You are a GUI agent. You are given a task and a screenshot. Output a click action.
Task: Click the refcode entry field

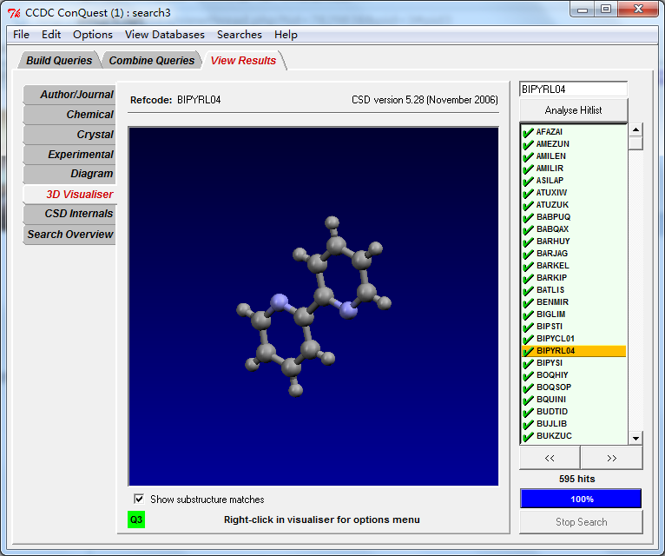[573, 89]
